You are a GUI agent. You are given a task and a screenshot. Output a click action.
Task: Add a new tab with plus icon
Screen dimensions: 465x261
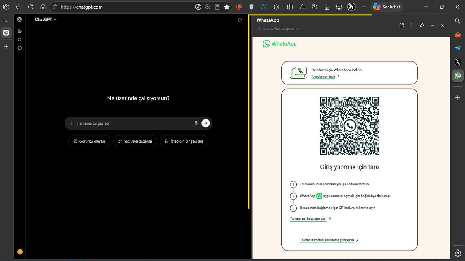(6, 46)
